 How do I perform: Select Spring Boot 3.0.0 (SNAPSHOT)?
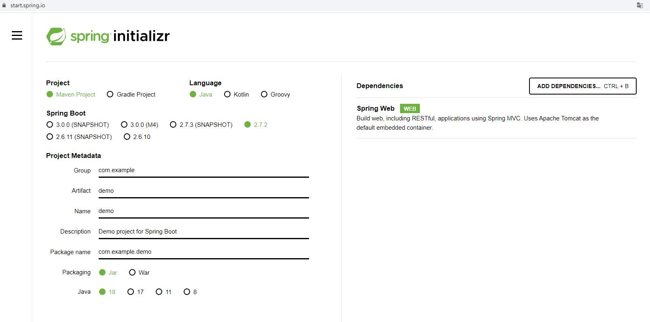pyautogui.click(x=78, y=124)
